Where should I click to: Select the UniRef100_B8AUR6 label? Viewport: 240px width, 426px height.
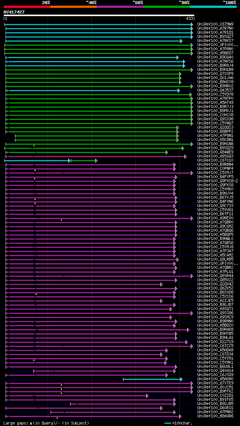pyautogui.click(x=215, y=416)
